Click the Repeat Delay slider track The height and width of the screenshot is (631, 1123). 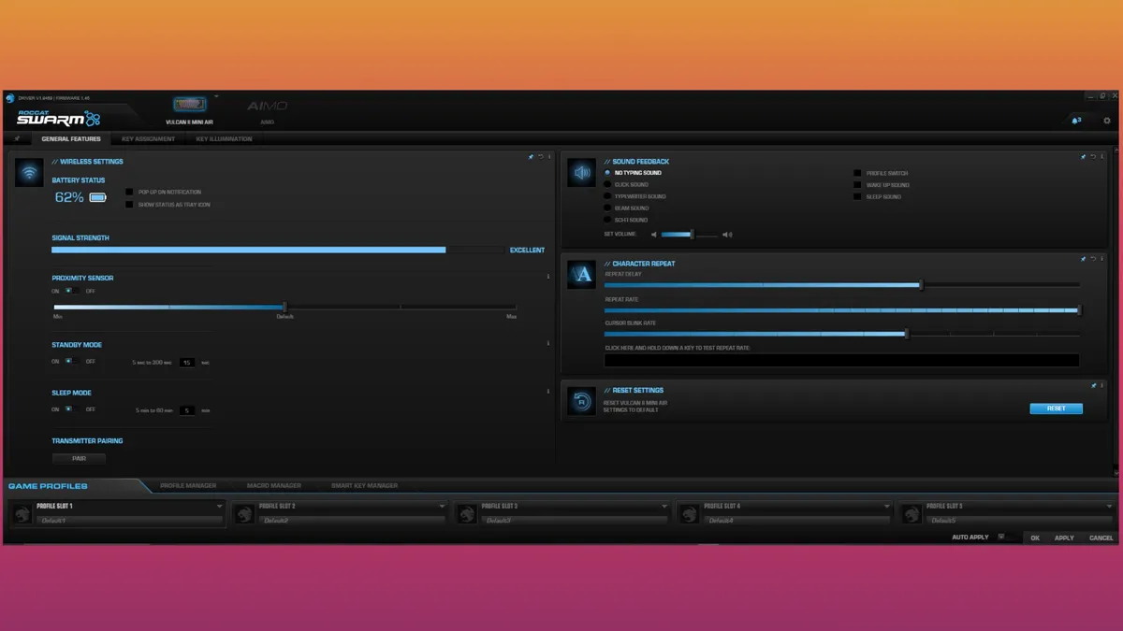tap(842, 285)
